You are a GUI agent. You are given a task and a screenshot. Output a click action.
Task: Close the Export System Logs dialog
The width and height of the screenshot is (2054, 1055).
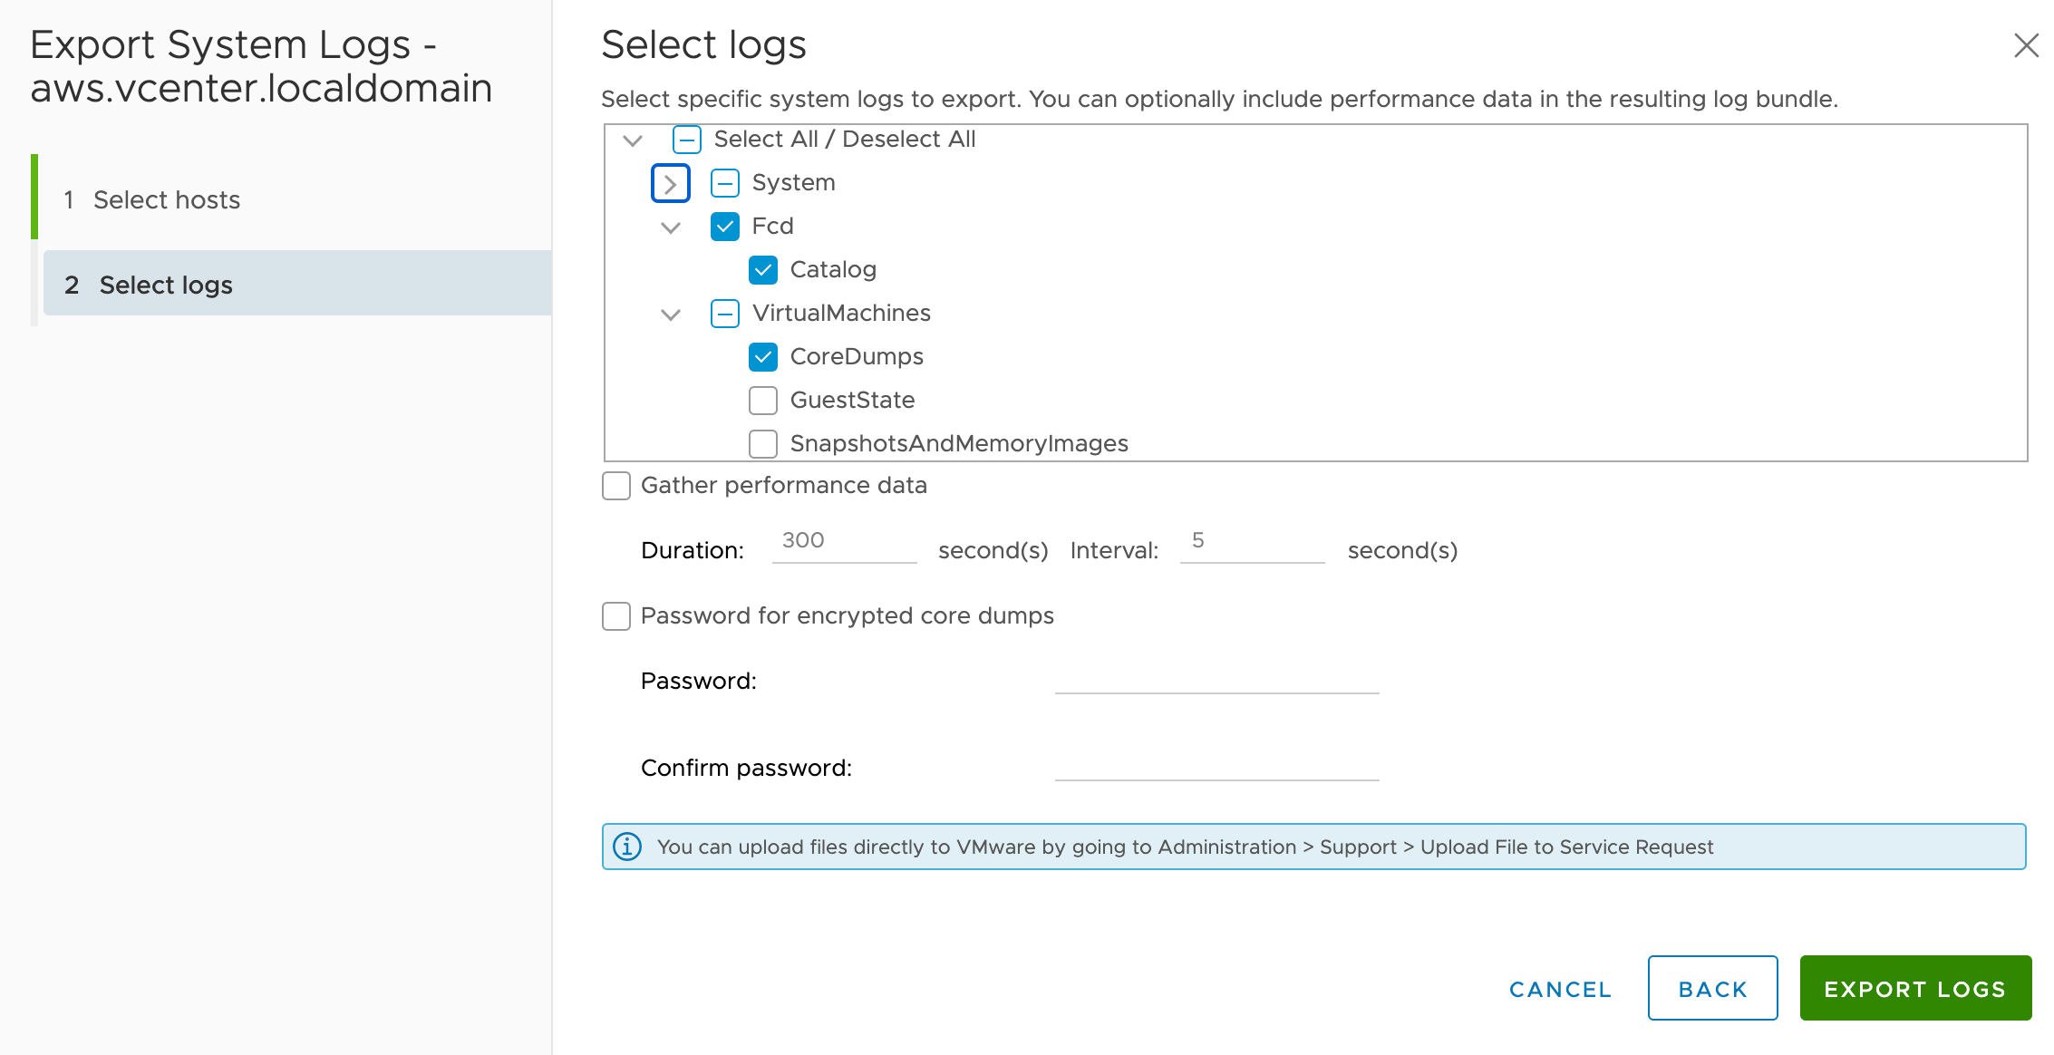[2026, 45]
